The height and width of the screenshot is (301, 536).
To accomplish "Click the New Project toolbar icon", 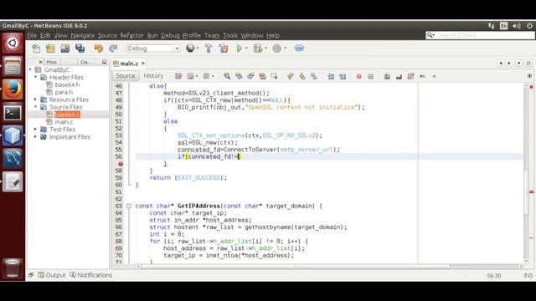I will coord(50,48).
